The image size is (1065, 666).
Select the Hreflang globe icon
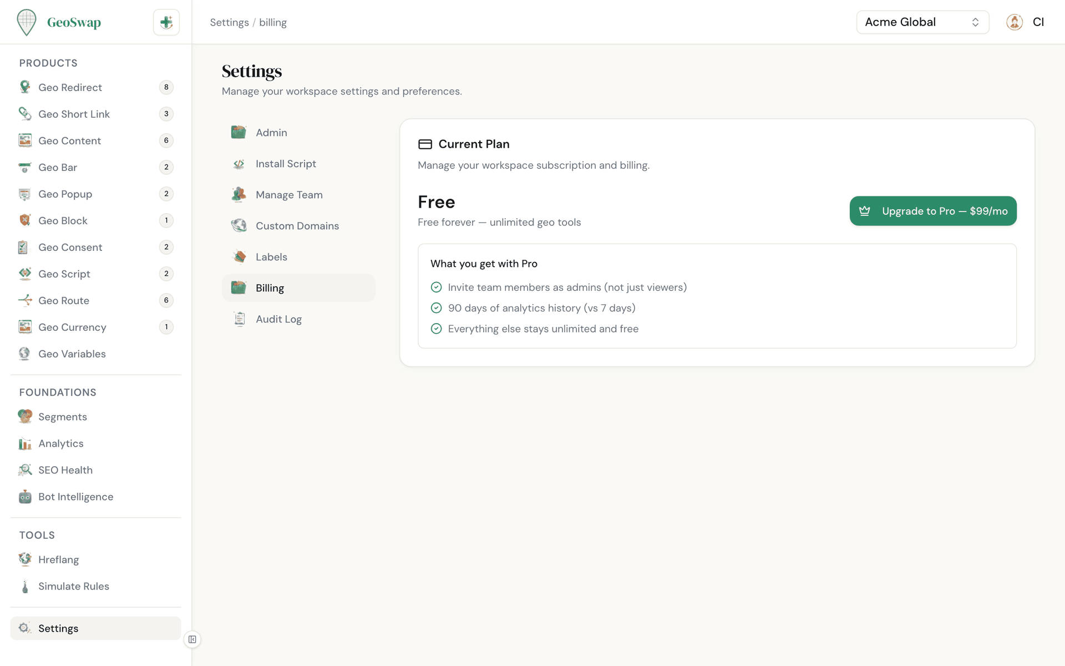pos(24,559)
